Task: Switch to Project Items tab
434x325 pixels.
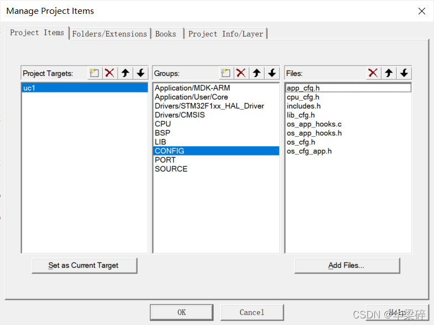Action: pyautogui.click(x=37, y=33)
